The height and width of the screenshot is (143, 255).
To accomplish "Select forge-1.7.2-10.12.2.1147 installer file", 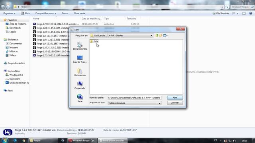I will (51, 56).
